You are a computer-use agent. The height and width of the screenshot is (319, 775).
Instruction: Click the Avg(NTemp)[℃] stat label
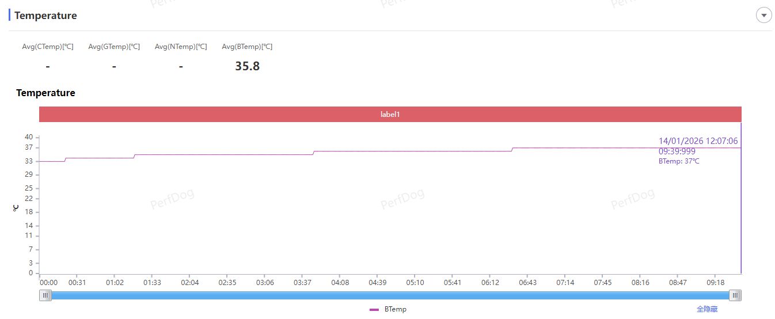(181, 47)
